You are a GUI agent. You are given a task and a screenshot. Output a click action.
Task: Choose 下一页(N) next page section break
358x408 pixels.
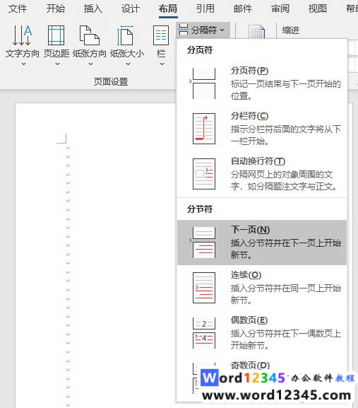262,243
